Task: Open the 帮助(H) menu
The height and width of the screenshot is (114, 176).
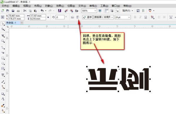Action: point(127,6)
